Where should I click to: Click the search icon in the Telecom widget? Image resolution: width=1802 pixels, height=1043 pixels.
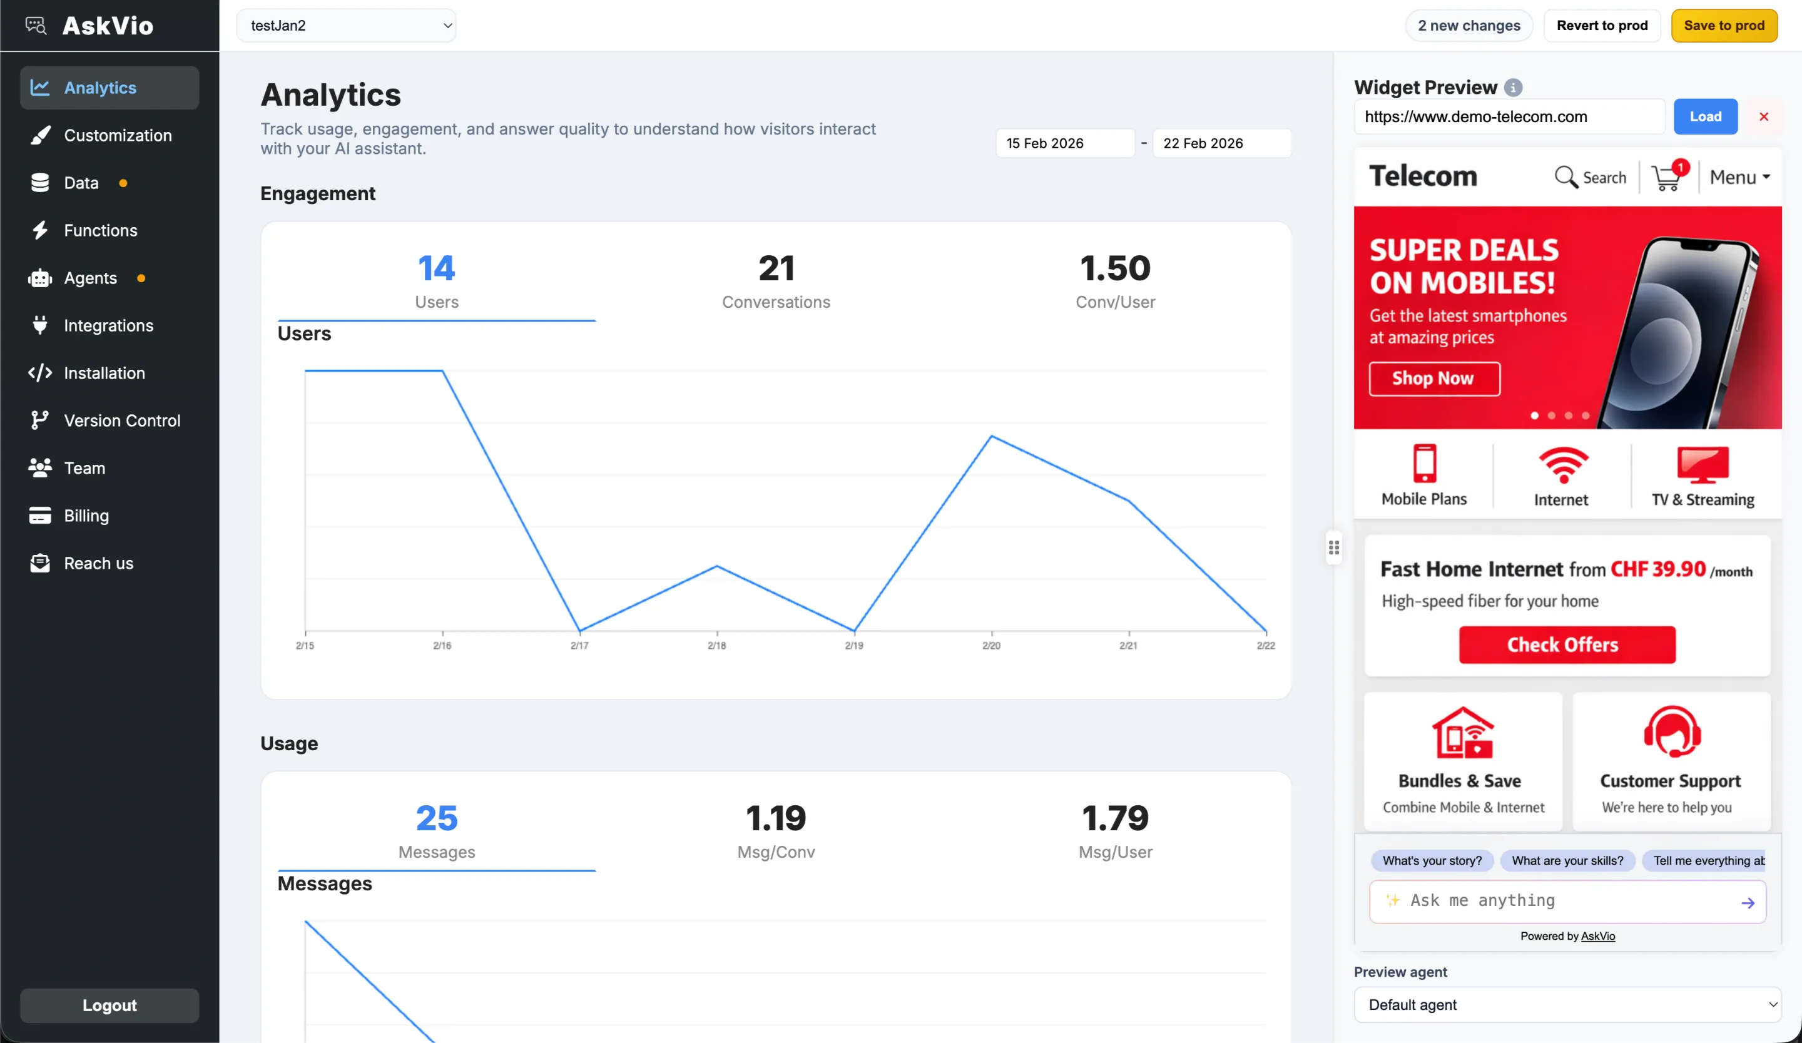(x=1565, y=176)
